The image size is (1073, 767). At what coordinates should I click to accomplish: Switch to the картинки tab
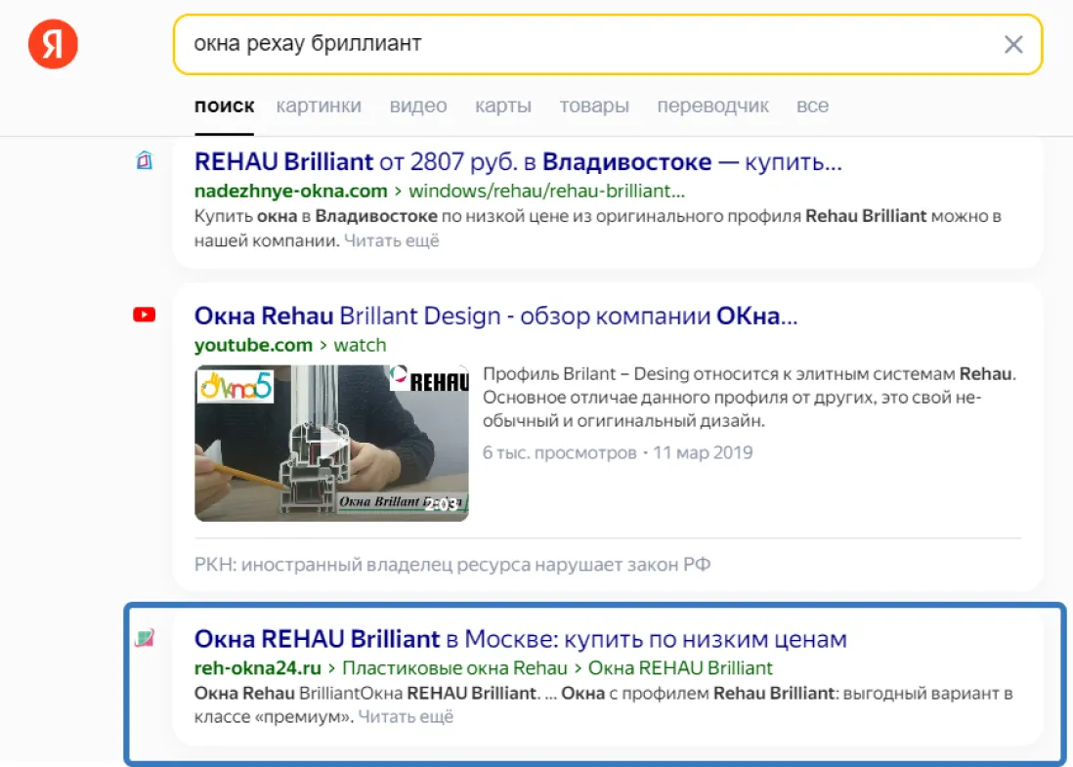coord(320,106)
